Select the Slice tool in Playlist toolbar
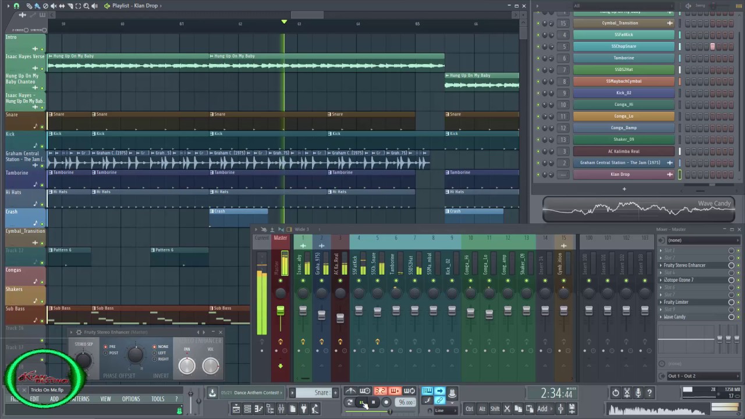The width and height of the screenshot is (745, 419). 70,6
